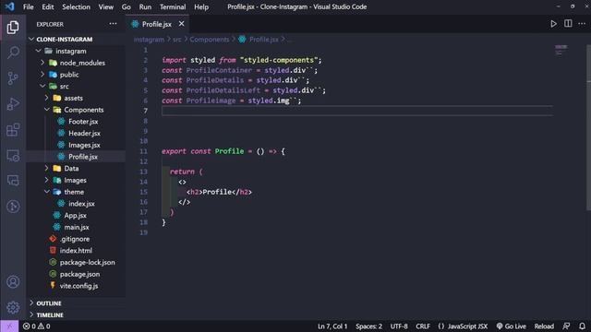Image resolution: width=591 pixels, height=332 pixels.
Task: Open the Selection menu
Action: pos(76,6)
